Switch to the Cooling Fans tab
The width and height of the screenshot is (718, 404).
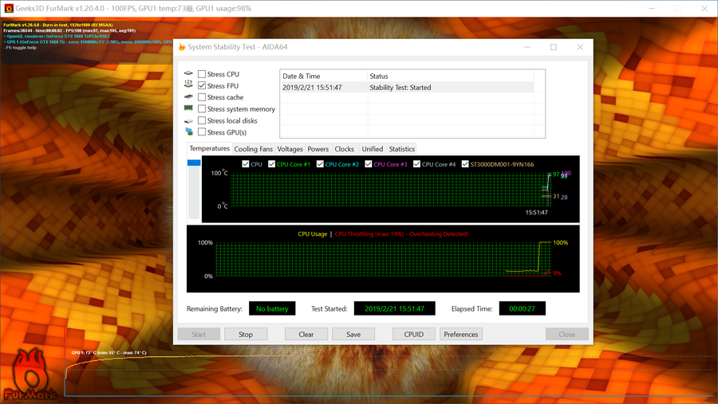point(253,149)
